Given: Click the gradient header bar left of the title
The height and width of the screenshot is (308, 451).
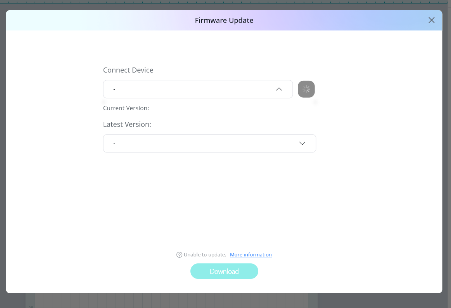Looking at the screenshot, I should (97, 21).
